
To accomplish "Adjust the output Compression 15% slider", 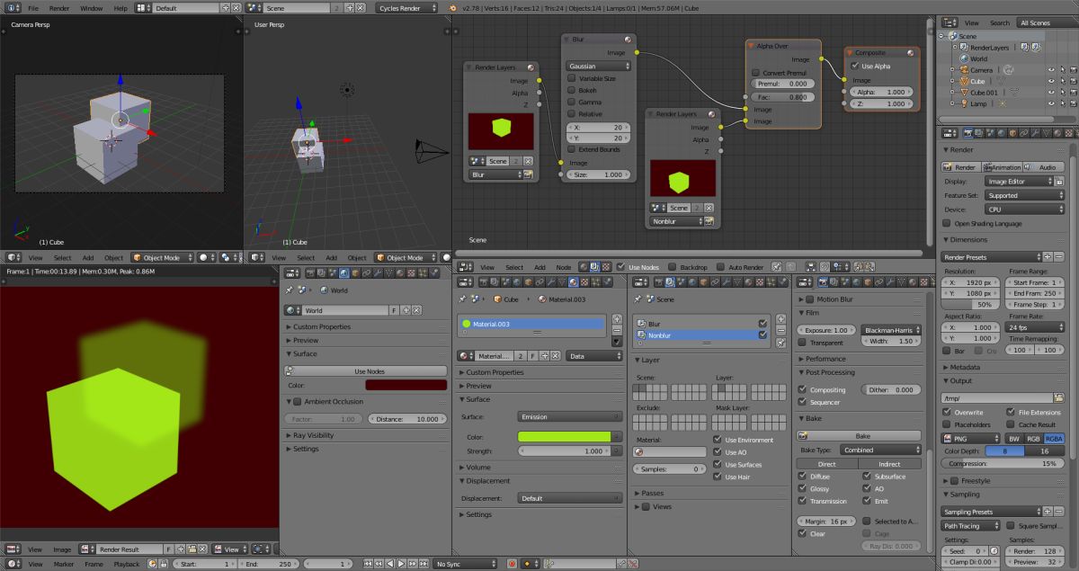I will tap(1003, 464).
